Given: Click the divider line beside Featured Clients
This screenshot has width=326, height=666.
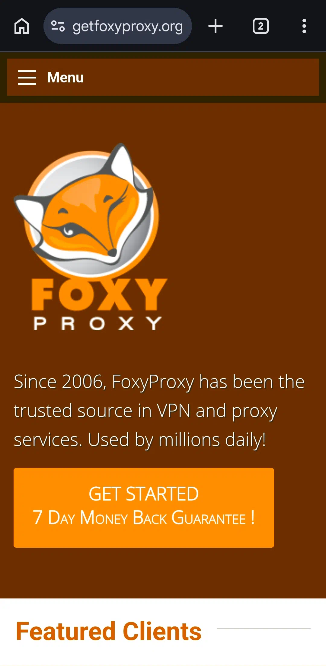Looking at the screenshot, I should tap(264, 628).
